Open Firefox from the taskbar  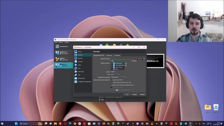pyautogui.click(x=104, y=124)
